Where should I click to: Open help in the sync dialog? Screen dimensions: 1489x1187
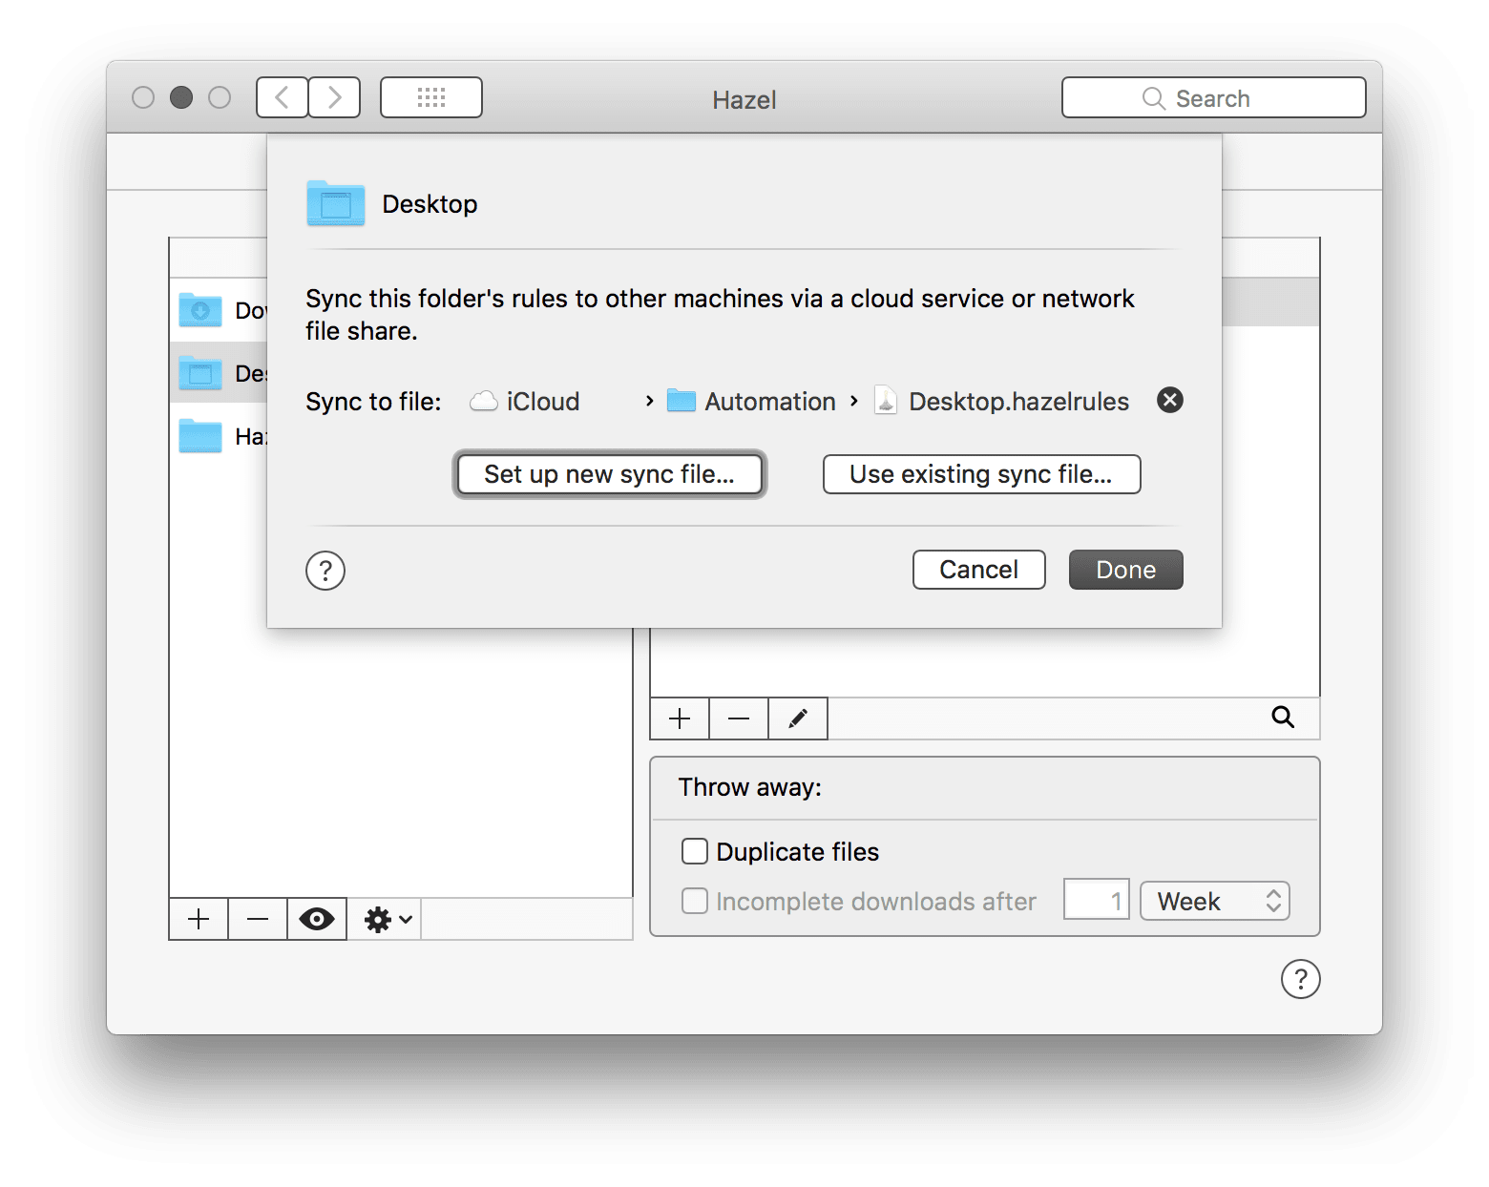point(325,571)
